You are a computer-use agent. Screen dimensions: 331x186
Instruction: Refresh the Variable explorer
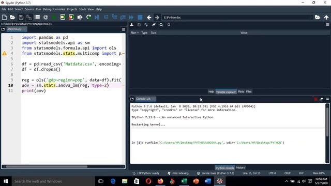pyautogui.click(x=169, y=25)
